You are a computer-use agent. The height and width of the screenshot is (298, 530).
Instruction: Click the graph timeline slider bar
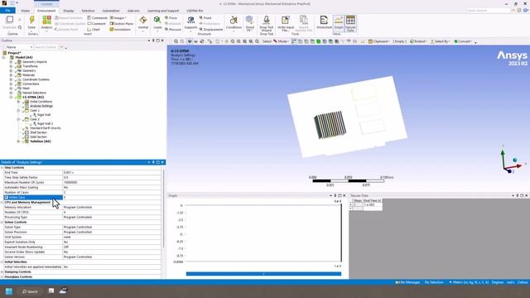[263, 274]
